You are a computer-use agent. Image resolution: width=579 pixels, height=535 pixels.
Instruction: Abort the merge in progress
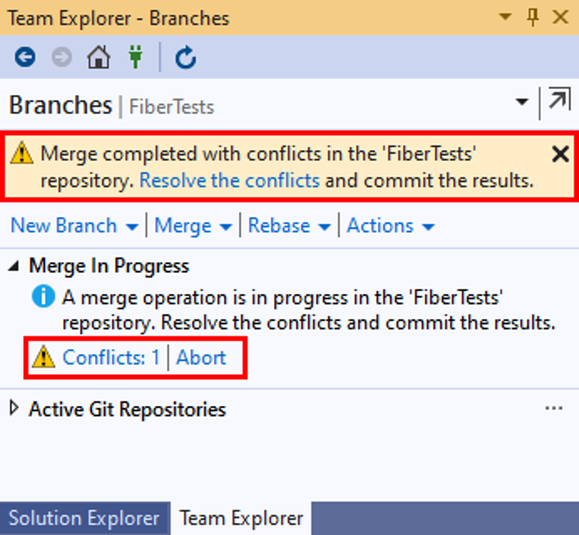pyautogui.click(x=202, y=358)
